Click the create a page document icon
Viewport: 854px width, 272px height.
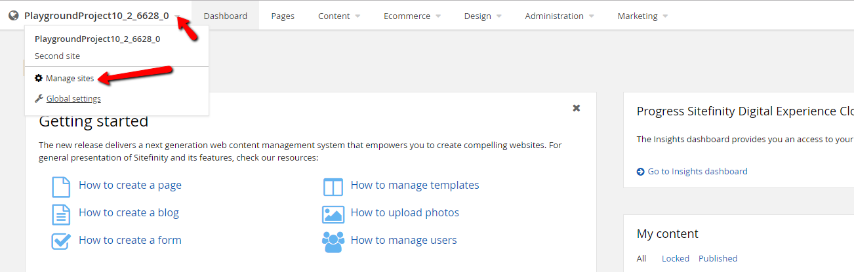[61, 186]
